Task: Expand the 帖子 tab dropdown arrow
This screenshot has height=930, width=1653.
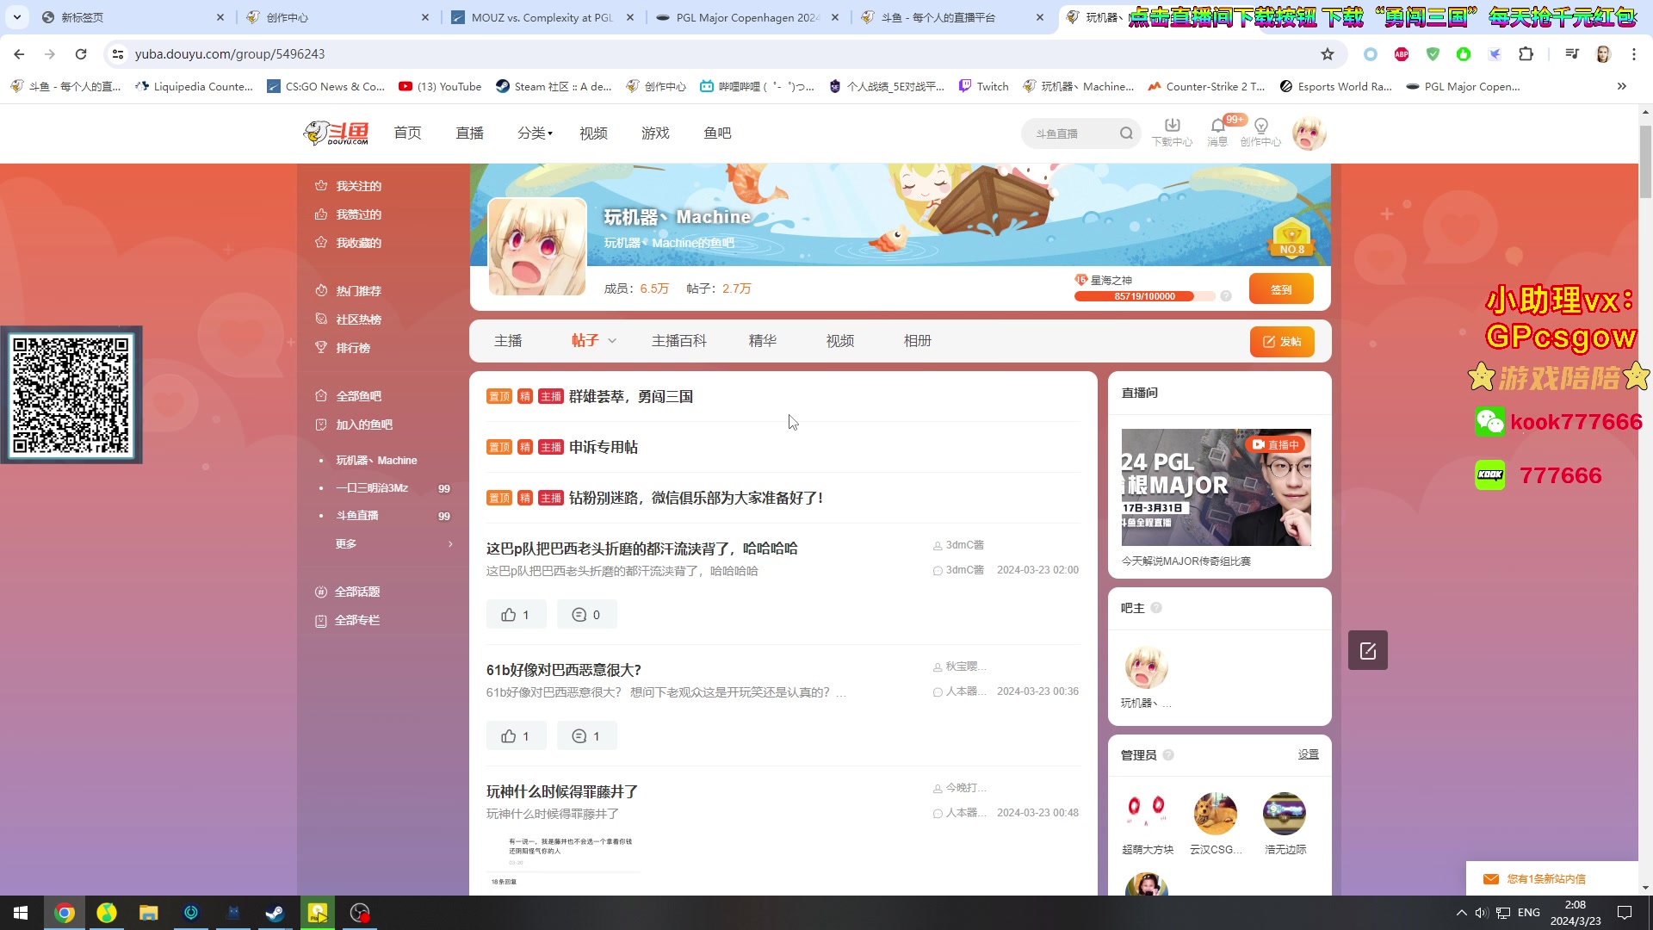Action: tap(612, 341)
